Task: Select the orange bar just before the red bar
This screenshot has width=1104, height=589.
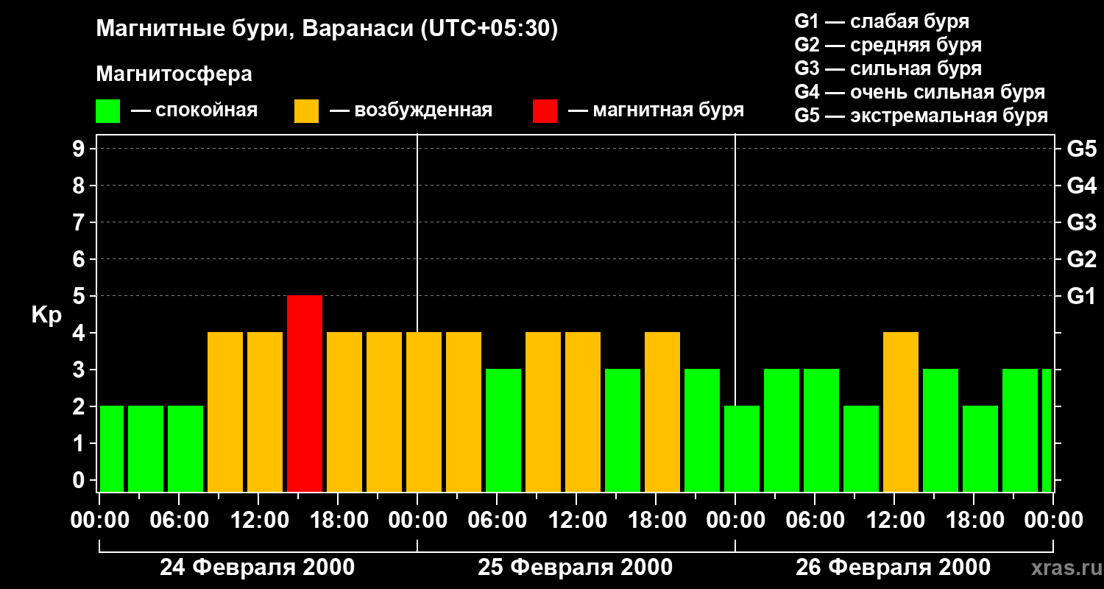Action: click(265, 412)
